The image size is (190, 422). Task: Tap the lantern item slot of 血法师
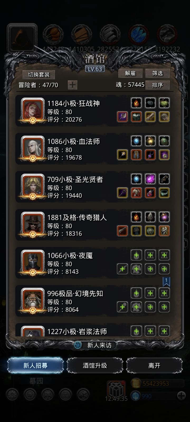point(150,141)
